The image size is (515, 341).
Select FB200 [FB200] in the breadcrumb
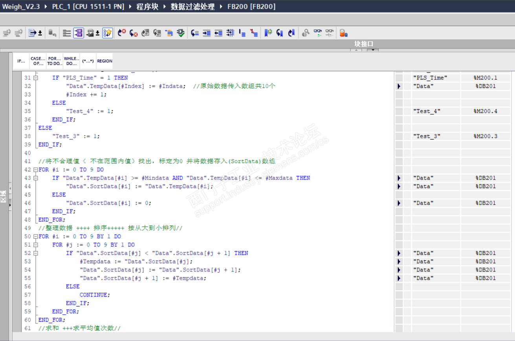251,7
